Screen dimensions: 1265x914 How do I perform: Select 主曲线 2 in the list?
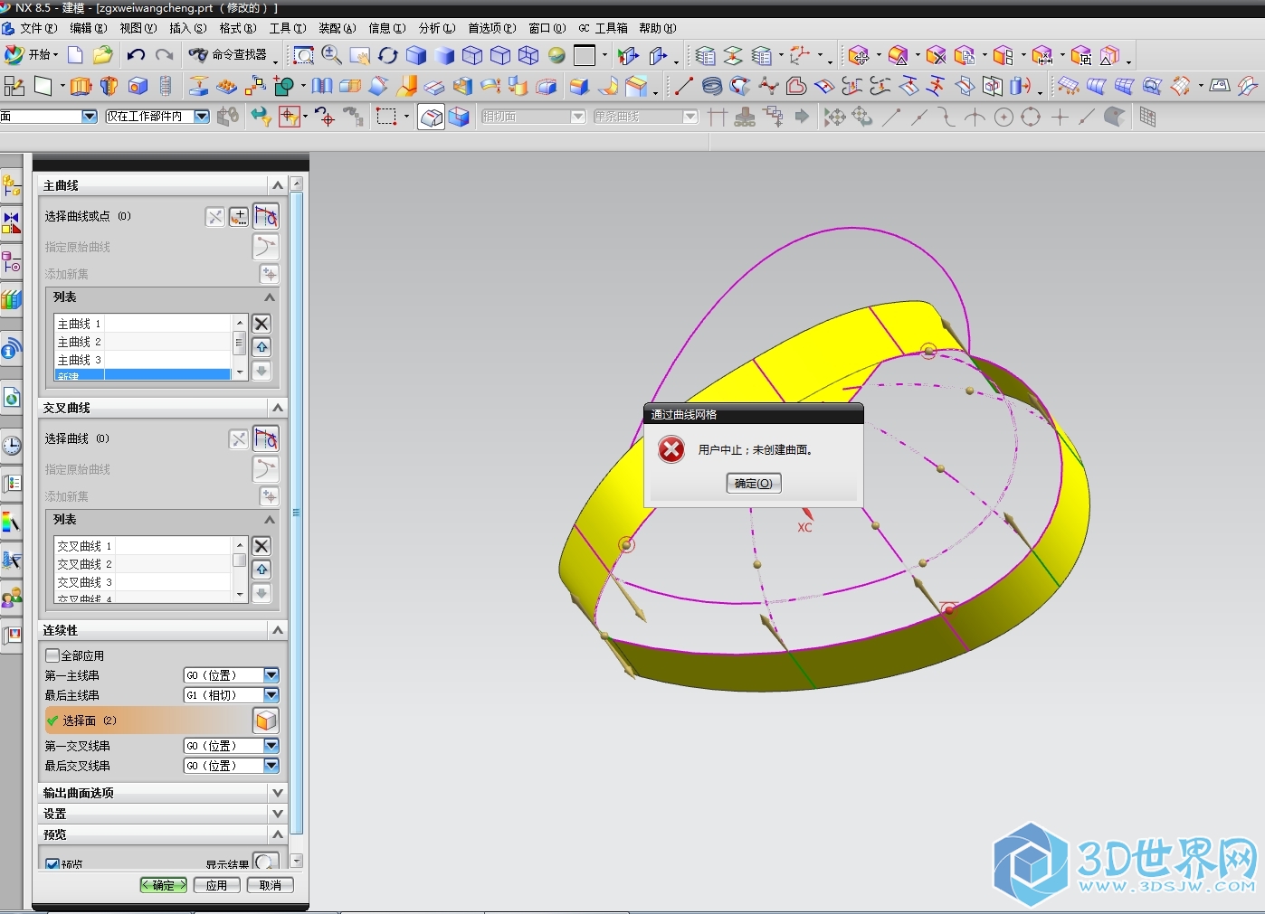coord(143,342)
